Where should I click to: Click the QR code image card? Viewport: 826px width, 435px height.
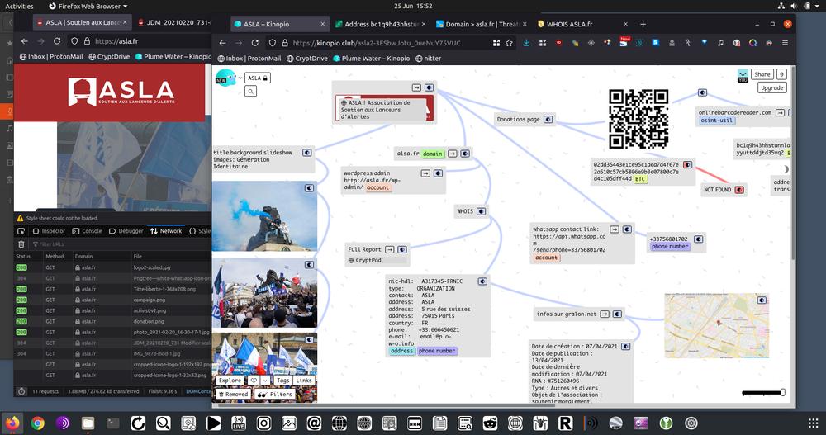(x=638, y=119)
